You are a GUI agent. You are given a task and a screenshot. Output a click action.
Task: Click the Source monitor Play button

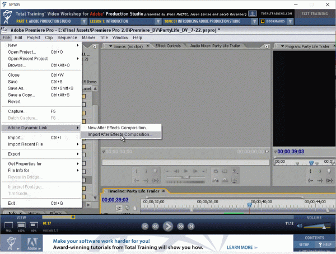click(x=186, y=171)
